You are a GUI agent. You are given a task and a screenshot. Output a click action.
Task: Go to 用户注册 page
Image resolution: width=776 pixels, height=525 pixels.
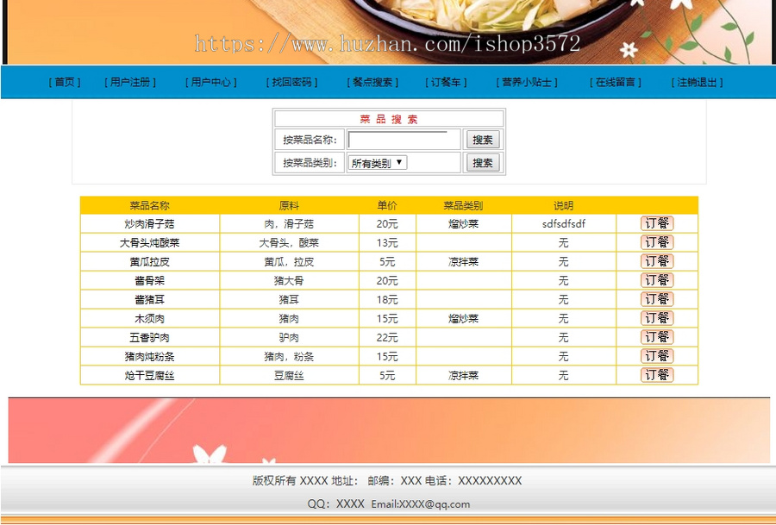click(x=130, y=82)
